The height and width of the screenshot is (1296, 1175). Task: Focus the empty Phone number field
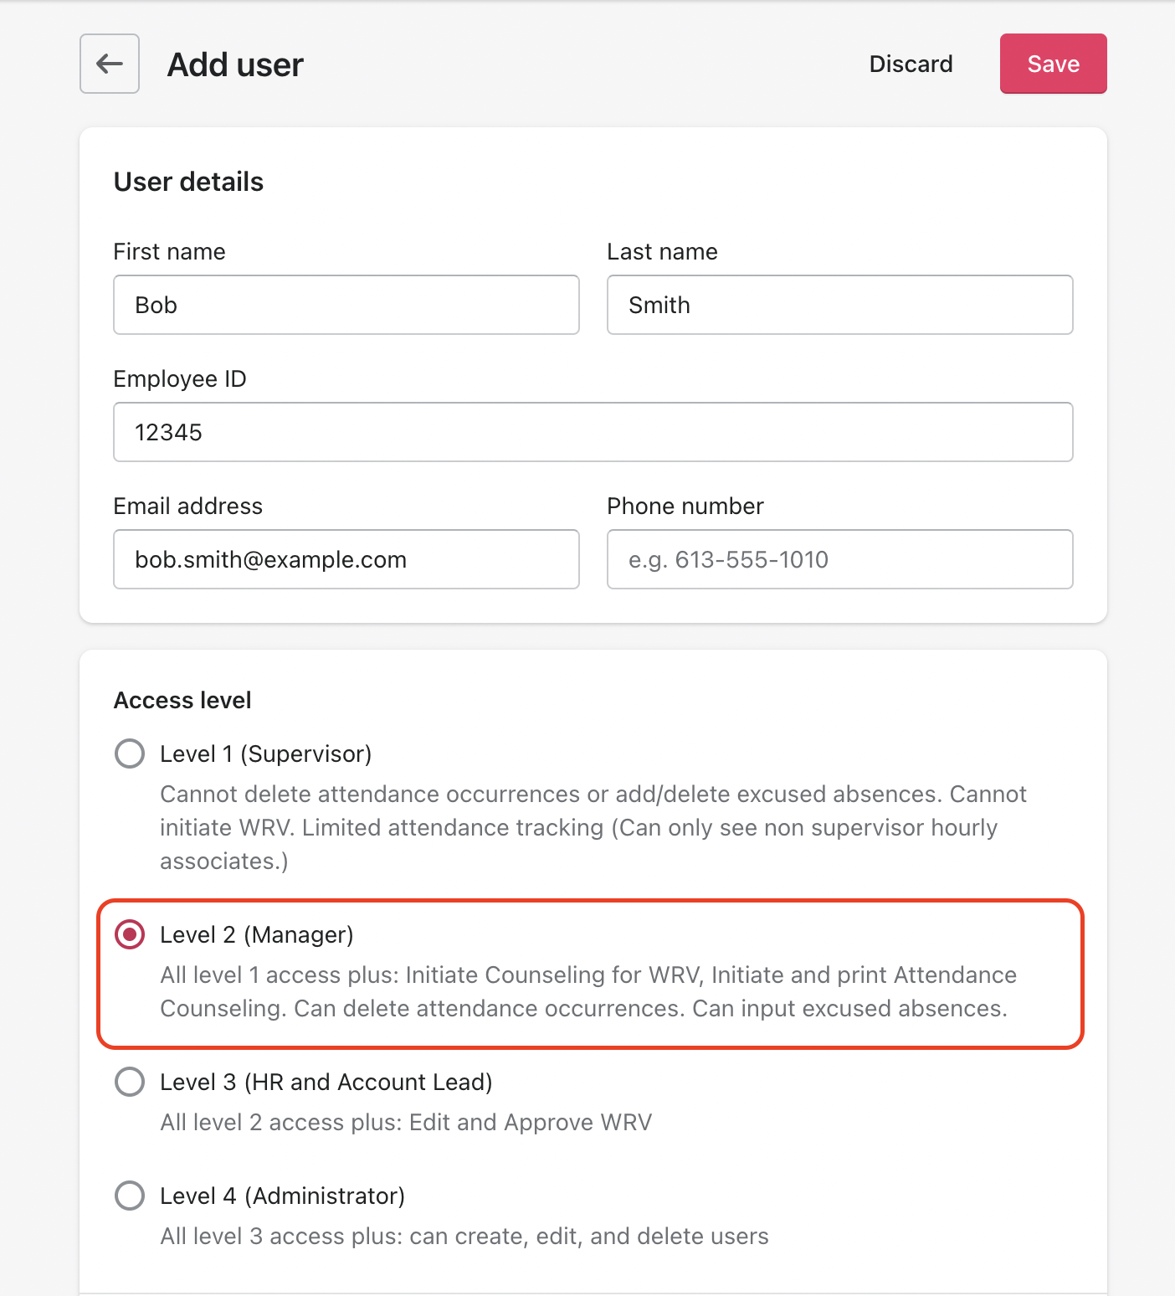pyautogui.click(x=839, y=559)
